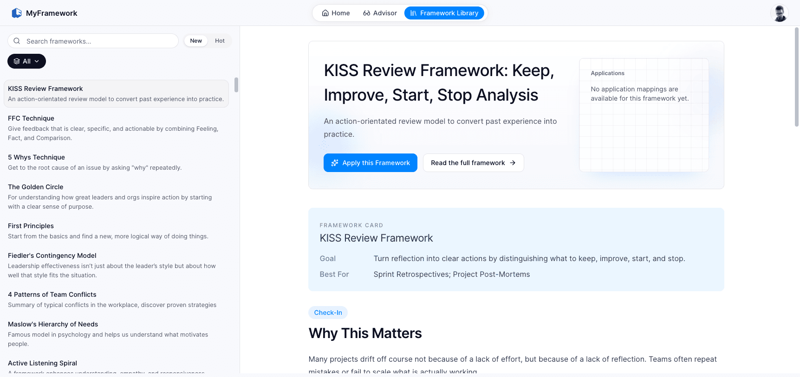Select the 5 Whys Technique in the list
This screenshot has width=800, height=377.
(116, 162)
